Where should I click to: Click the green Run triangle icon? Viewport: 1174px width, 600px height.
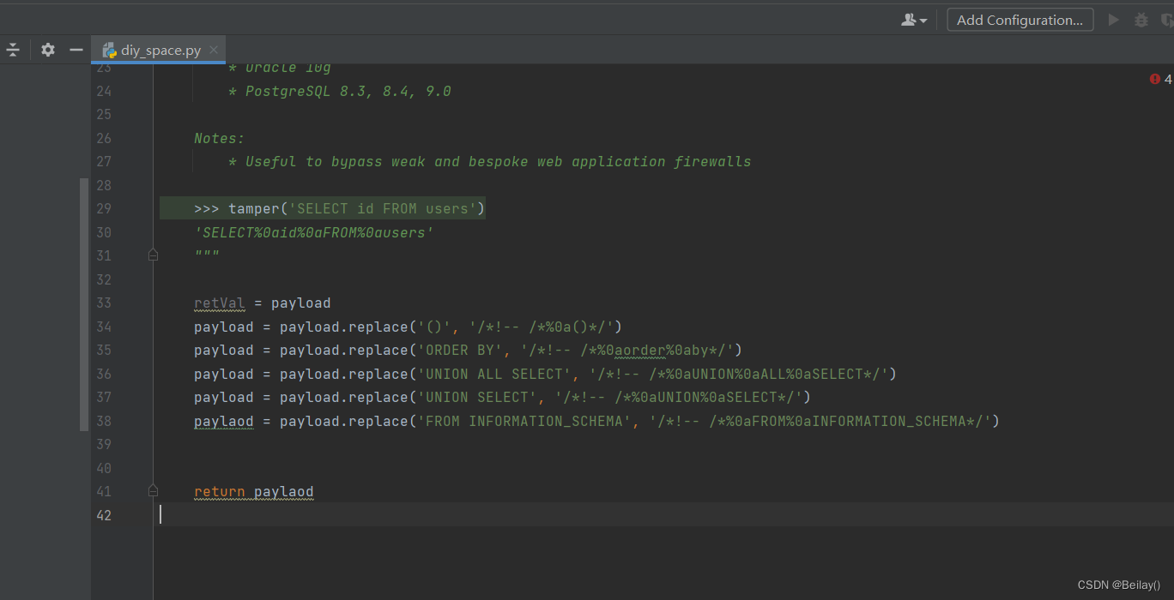click(x=1114, y=20)
